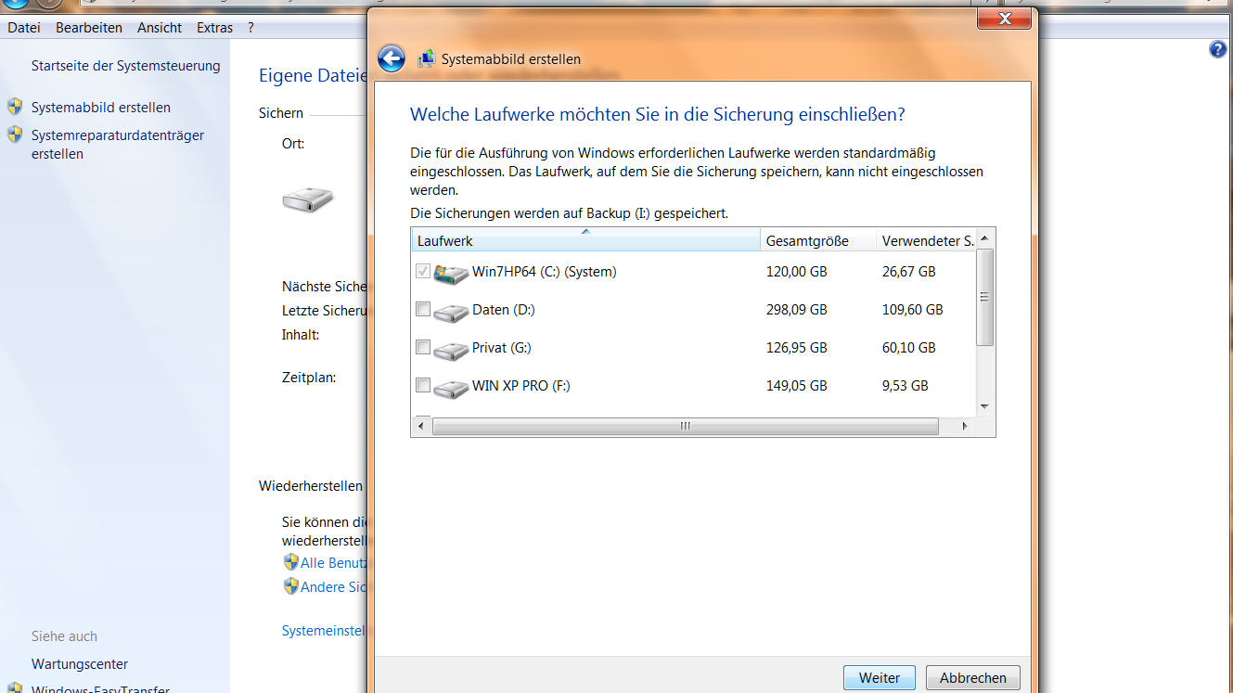Screen dimensions: 1233x693
Task: Sort by Laufwerk column header
Action: pyautogui.click(x=585, y=240)
